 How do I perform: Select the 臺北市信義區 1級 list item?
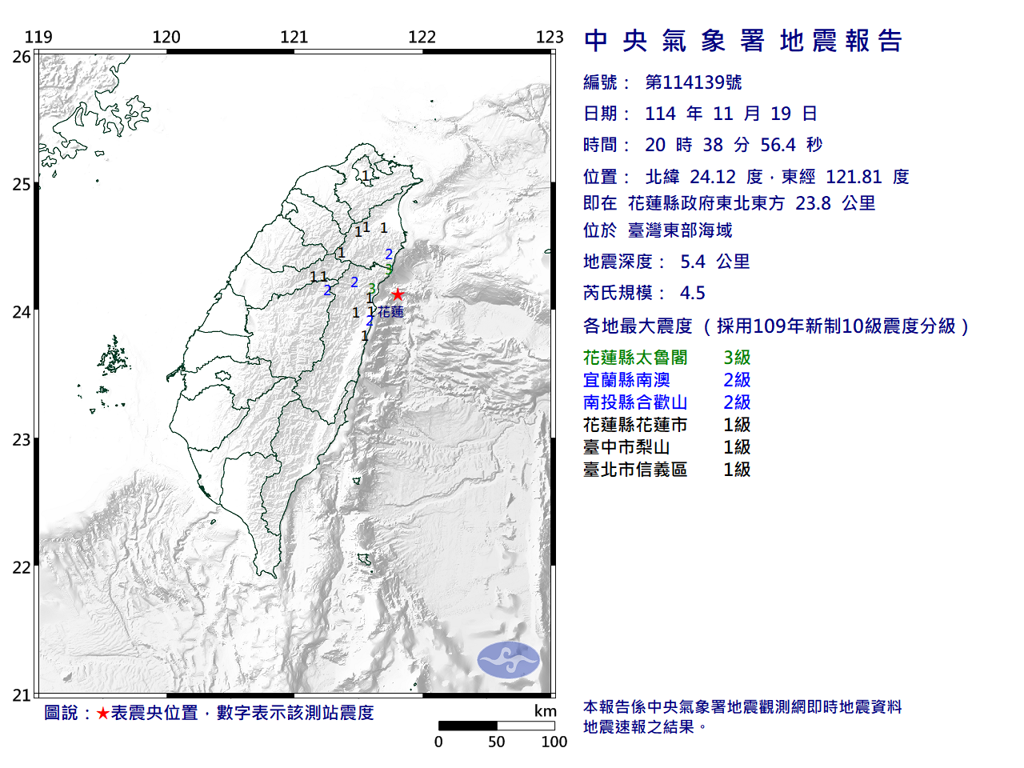point(666,470)
